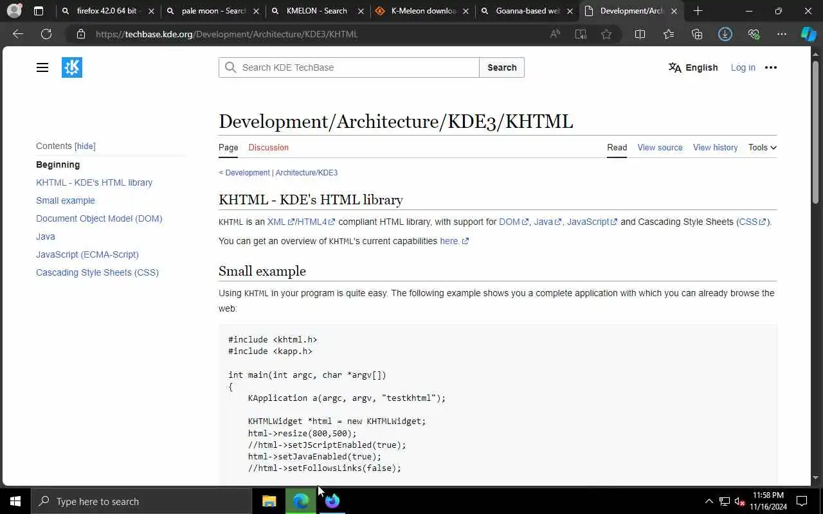Jump to Beginning in Contents
Image resolution: width=823 pixels, height=514 pixels.
58,164
